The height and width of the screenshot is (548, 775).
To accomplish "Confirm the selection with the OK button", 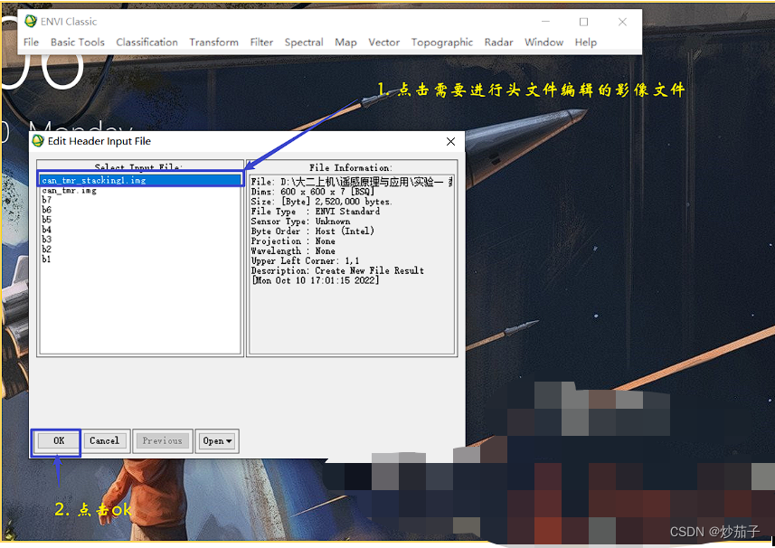I will pos(59,440).
